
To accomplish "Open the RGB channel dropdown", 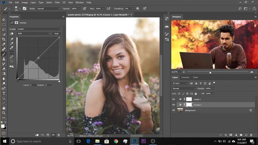I will pos(33,33).
